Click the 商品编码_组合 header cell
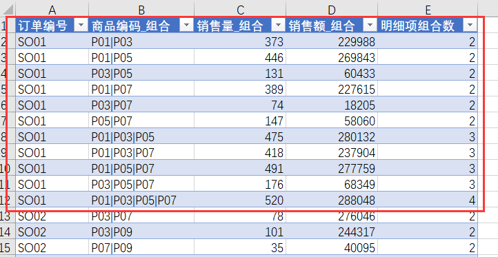498x257 pixels. coord(141,25)
